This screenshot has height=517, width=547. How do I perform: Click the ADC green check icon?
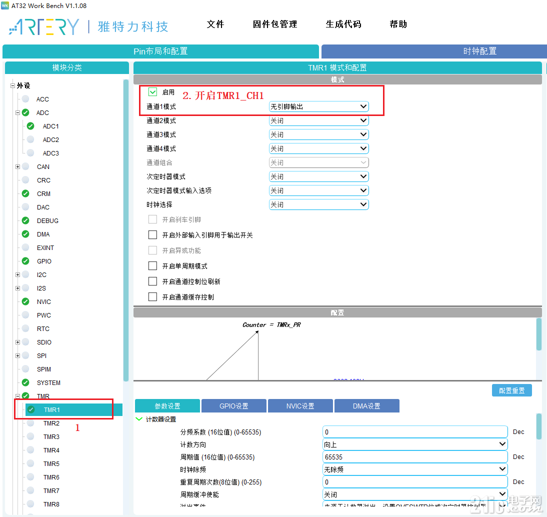pos(25,112)
